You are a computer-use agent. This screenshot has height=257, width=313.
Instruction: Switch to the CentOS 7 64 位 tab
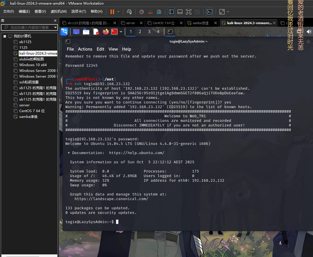click(164, 23)
